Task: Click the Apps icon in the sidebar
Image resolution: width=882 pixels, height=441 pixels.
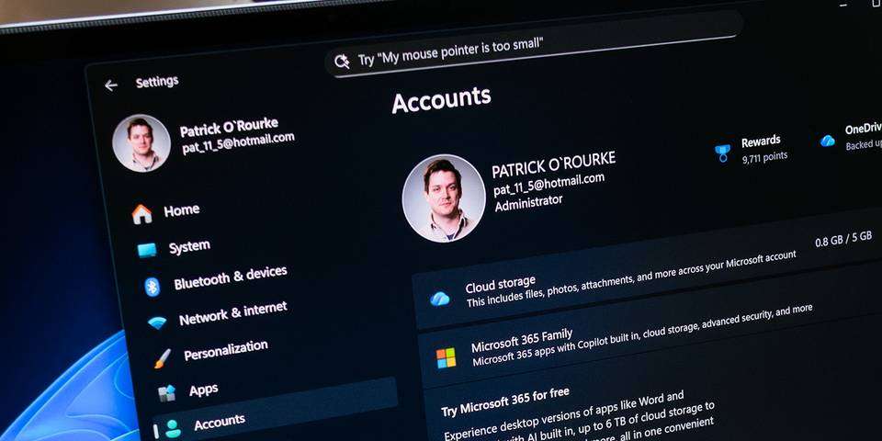Action: [x=167, y=393]
